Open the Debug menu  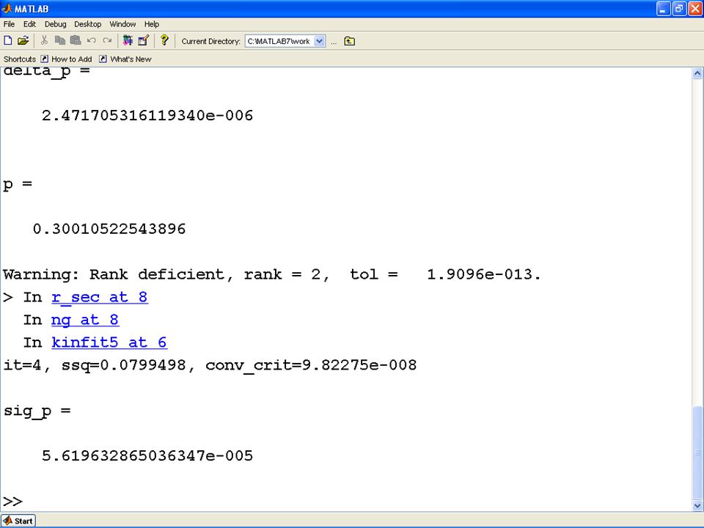[55, 24]
